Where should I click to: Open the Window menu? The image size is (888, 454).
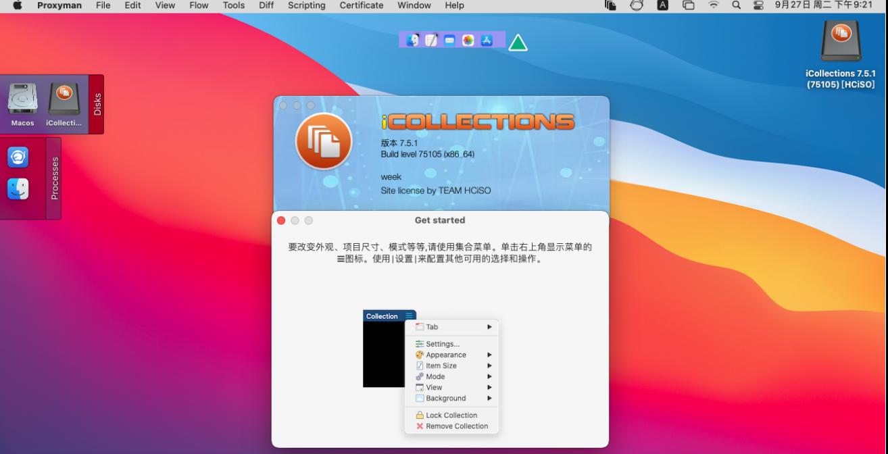tap(414, 5)
